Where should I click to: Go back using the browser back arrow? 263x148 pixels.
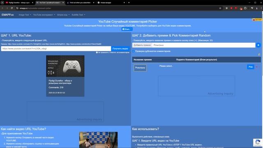pyautogui.click(x=2, y=8)
